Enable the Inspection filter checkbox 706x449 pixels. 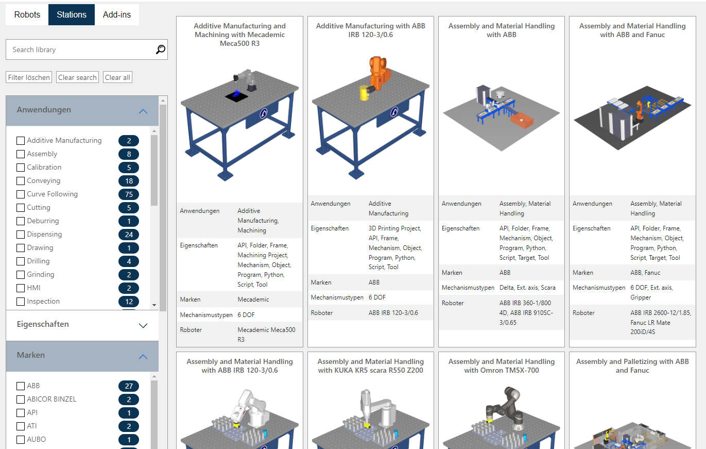[21, 301]
